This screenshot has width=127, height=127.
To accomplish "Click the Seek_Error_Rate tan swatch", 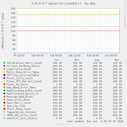I will 4,100.
